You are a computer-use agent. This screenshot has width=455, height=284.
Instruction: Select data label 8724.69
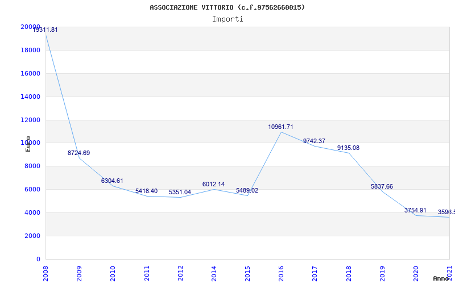(78, 153)
